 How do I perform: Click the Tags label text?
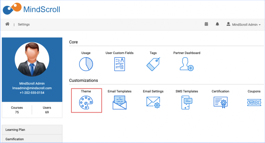click(153, 53)
